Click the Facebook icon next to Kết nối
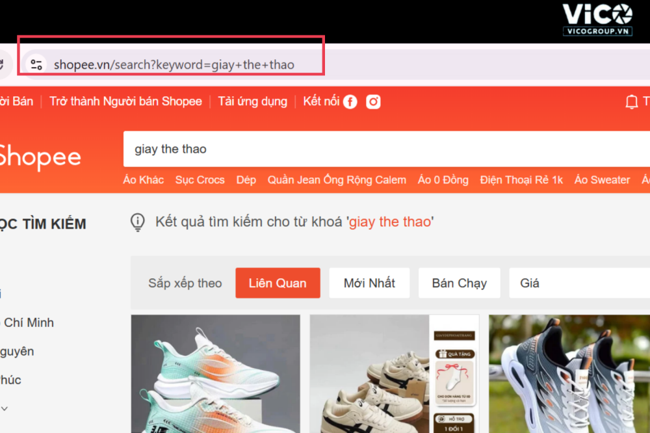The height and width of the screenshot is (433, 650). pyautogui.click(x=350, y=101)
